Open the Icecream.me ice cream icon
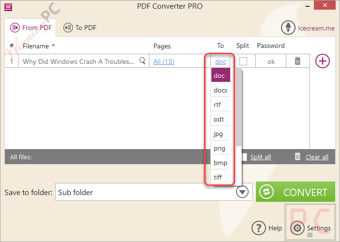Image resolution: width=340 pixels, height=242 pixels. pyautogui.click(x=288, y=28)
